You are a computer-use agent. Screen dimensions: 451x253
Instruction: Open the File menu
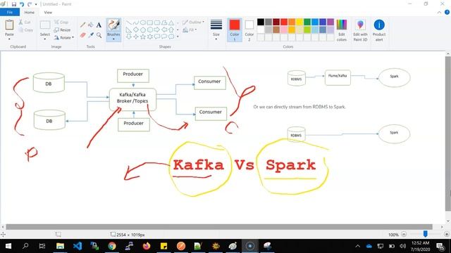tap(10, 13)
